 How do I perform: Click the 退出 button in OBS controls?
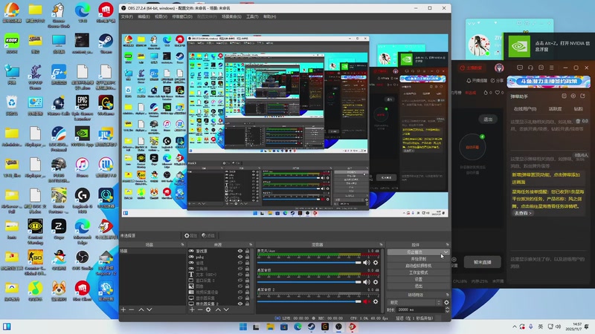pos(418,286)
